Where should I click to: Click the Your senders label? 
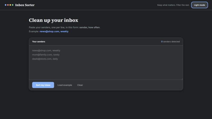point(38,42)
